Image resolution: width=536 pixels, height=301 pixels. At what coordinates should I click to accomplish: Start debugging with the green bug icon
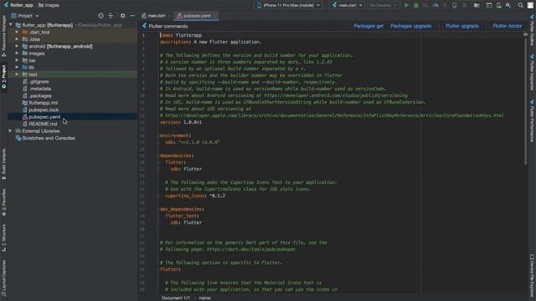coord(416,5)
